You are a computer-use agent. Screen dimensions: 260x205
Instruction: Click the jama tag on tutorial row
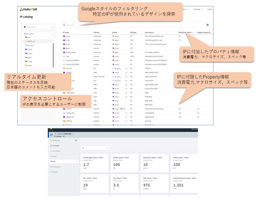click(123, 109)
